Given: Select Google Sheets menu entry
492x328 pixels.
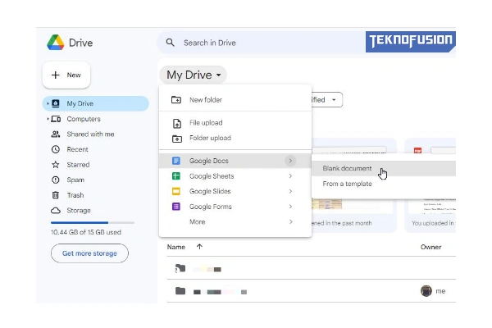Looking at the screenshot, I should point(235,176).
